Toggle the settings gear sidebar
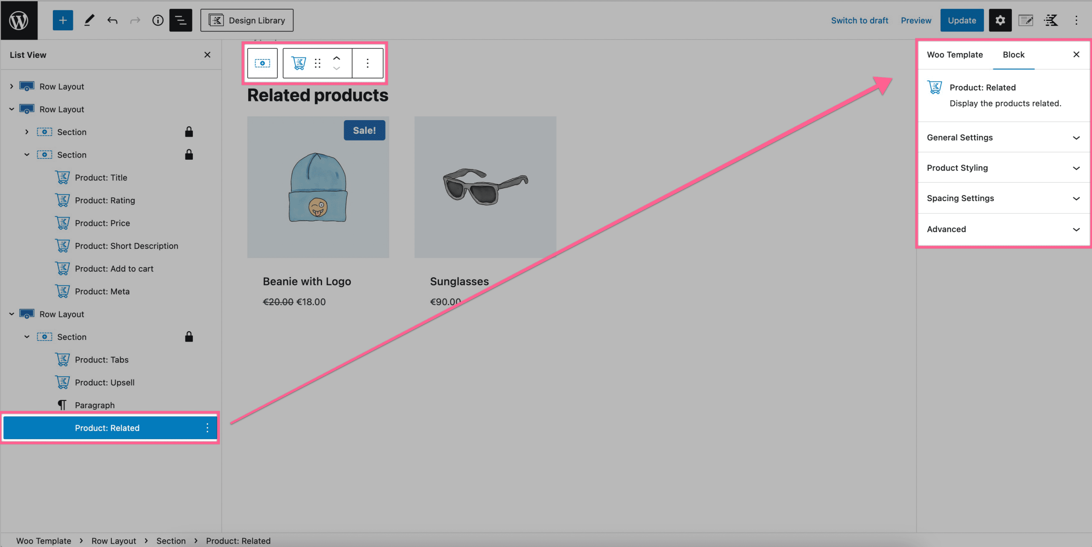This screenshot has width=1092, height=547. pyautogui.click(x=1000, y=20)
